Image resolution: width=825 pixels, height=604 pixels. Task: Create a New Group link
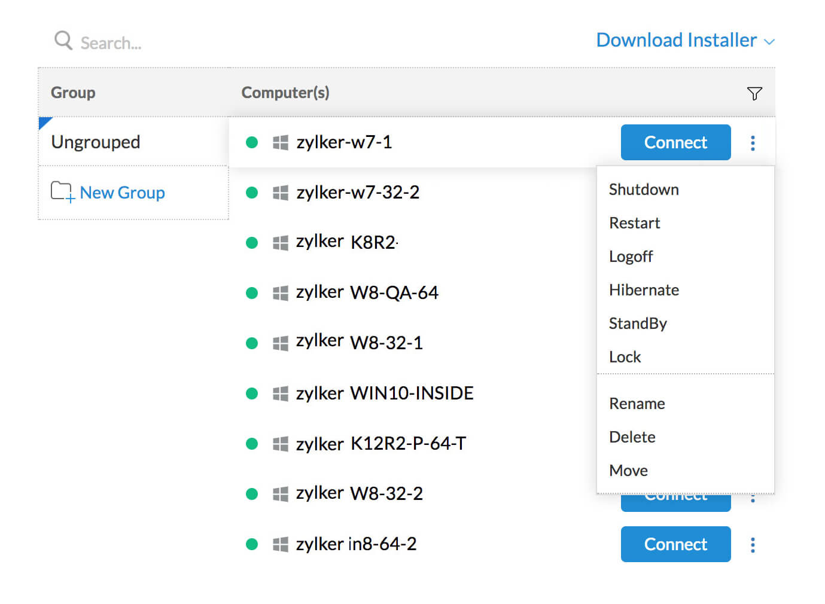(122, 193)
